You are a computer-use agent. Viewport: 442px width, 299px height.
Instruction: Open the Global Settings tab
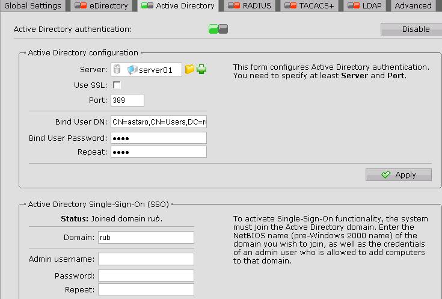pyautogui.click(x=32, y=5)
